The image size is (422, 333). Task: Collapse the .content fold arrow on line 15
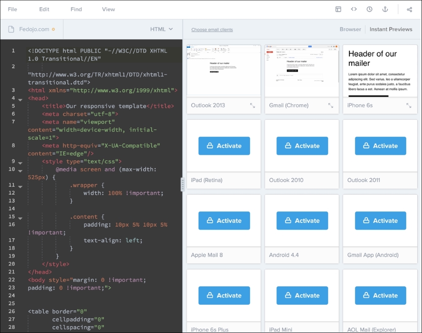(20, 218)
